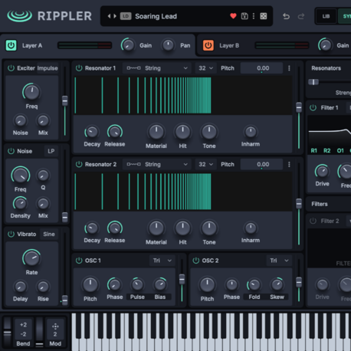
Task: Click the OSC 1 level vertical slider
Action: coord(182,279)
